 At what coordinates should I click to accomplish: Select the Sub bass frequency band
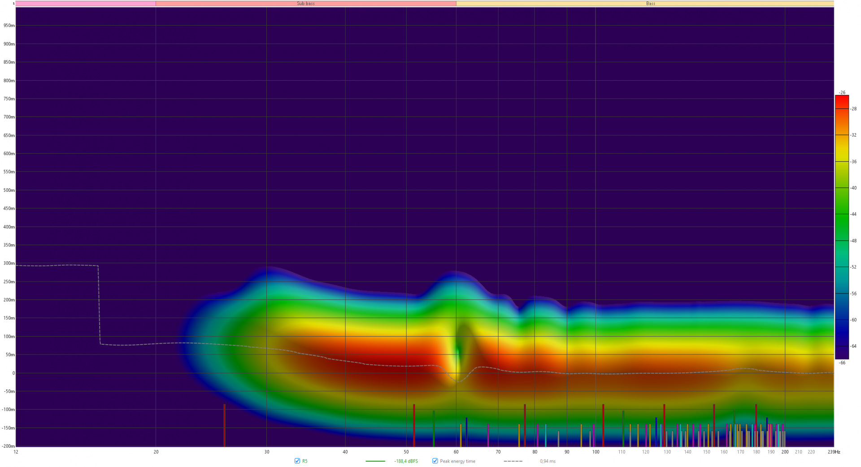click(x=306, y=4)
